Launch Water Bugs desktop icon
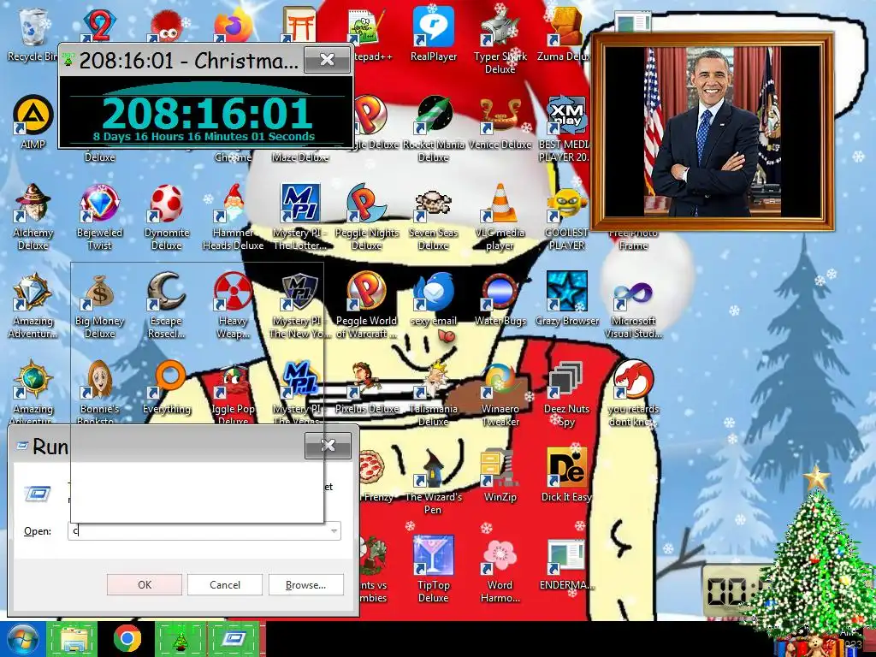This screenshot has height=657, width=876. tap(500, 299)
